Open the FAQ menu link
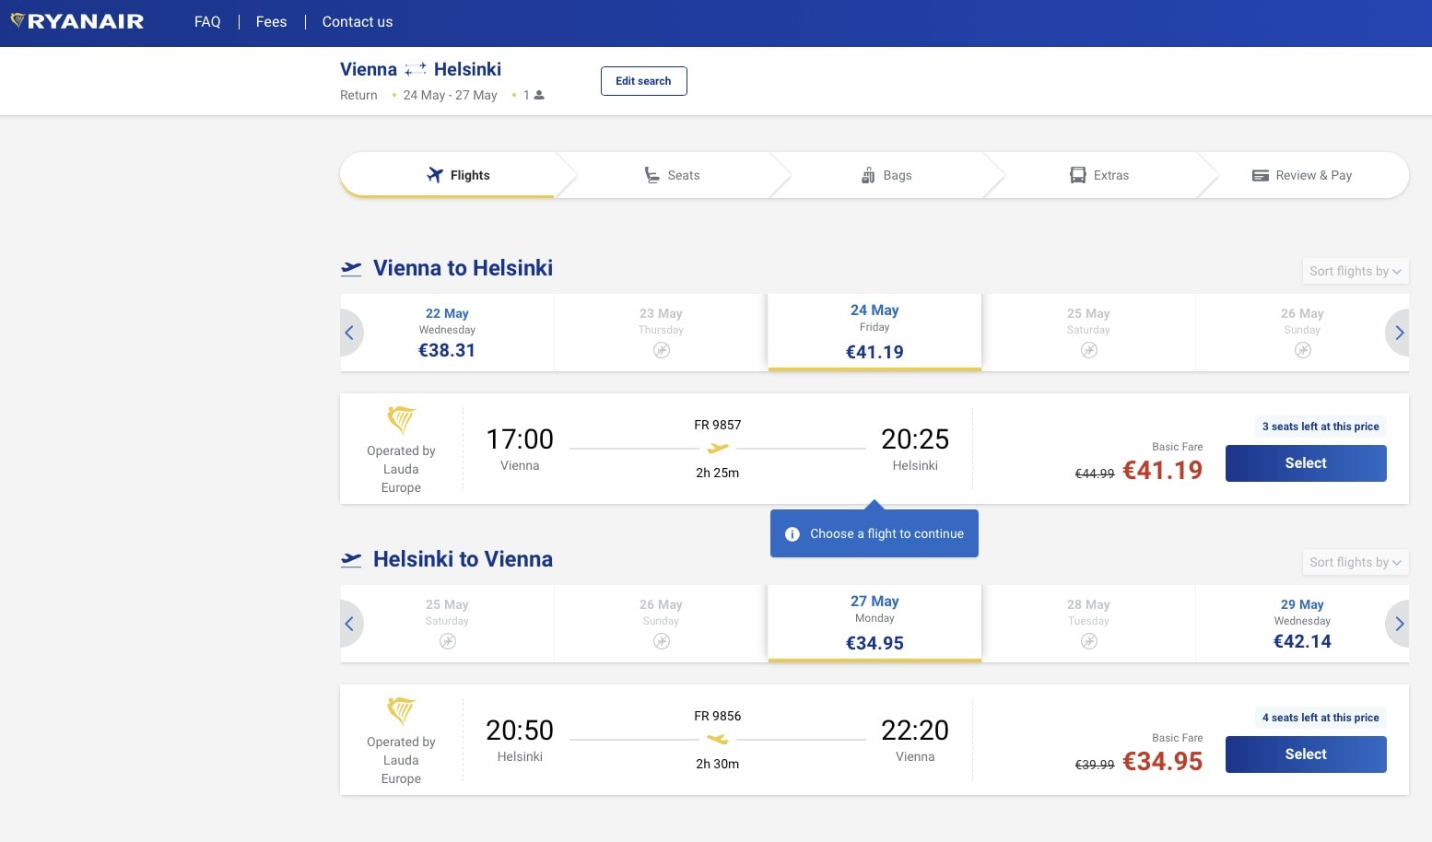Image resolution: width=1432 pixels, height=842 pixels. pos(207,22)
